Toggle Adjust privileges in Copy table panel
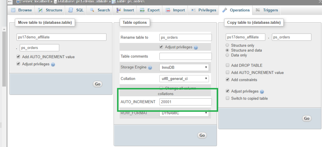The height and width of the screenshot is (147, 322). coord(227,91)
